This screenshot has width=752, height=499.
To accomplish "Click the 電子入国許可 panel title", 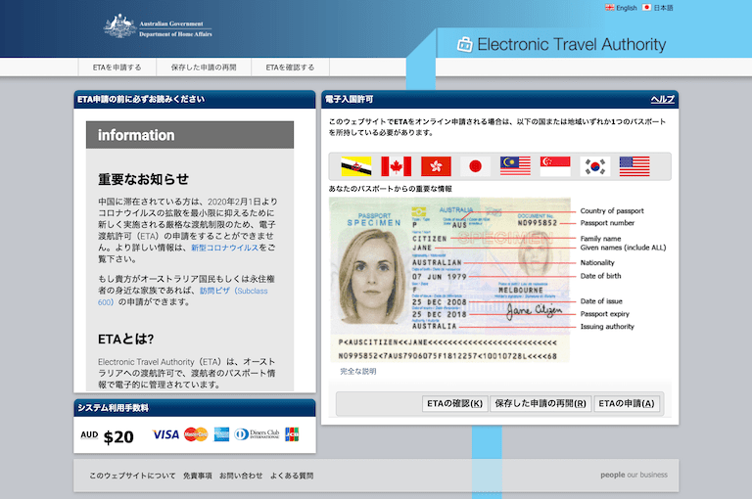I will point(350,99).
